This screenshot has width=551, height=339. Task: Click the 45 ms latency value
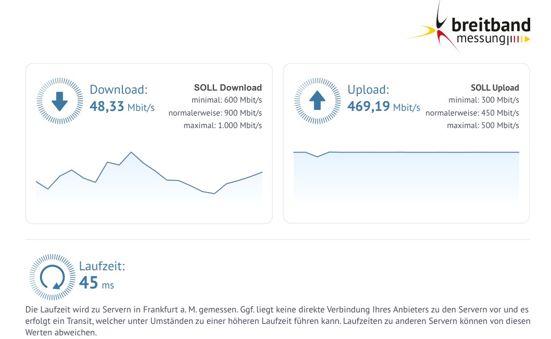pyautogui.click(x=96, y=283)
